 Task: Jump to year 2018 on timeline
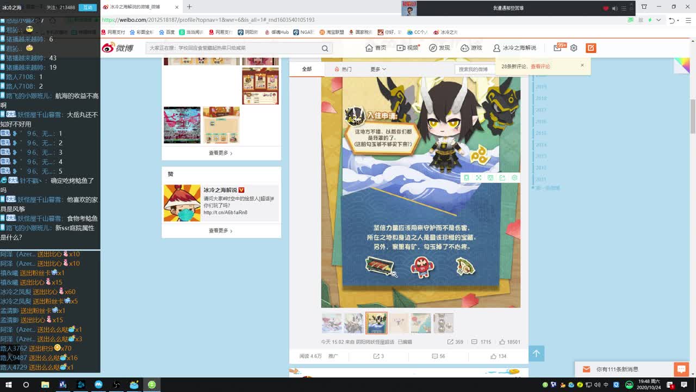point(541,99)
